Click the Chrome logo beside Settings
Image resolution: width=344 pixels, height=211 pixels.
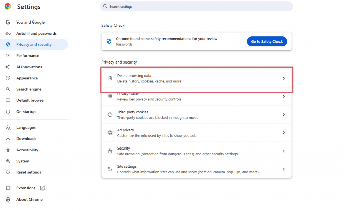tap(8, 7)
